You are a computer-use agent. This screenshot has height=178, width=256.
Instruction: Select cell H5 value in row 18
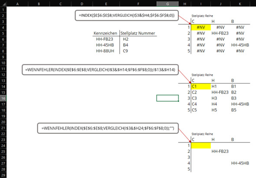214,110
